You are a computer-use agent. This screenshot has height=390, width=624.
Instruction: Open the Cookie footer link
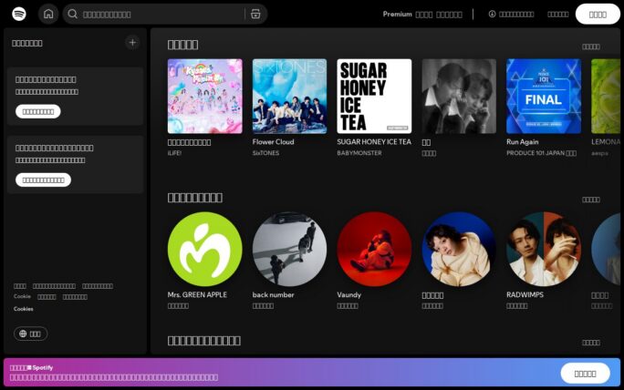(22, 296)
